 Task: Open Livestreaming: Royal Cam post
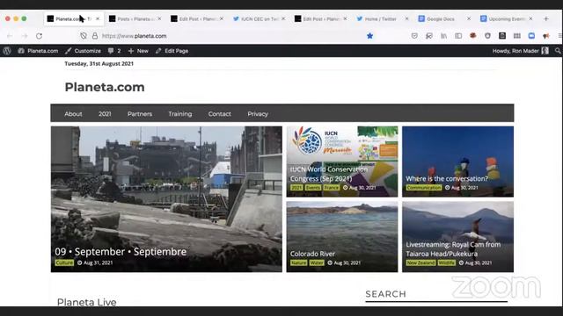point(453,249)
